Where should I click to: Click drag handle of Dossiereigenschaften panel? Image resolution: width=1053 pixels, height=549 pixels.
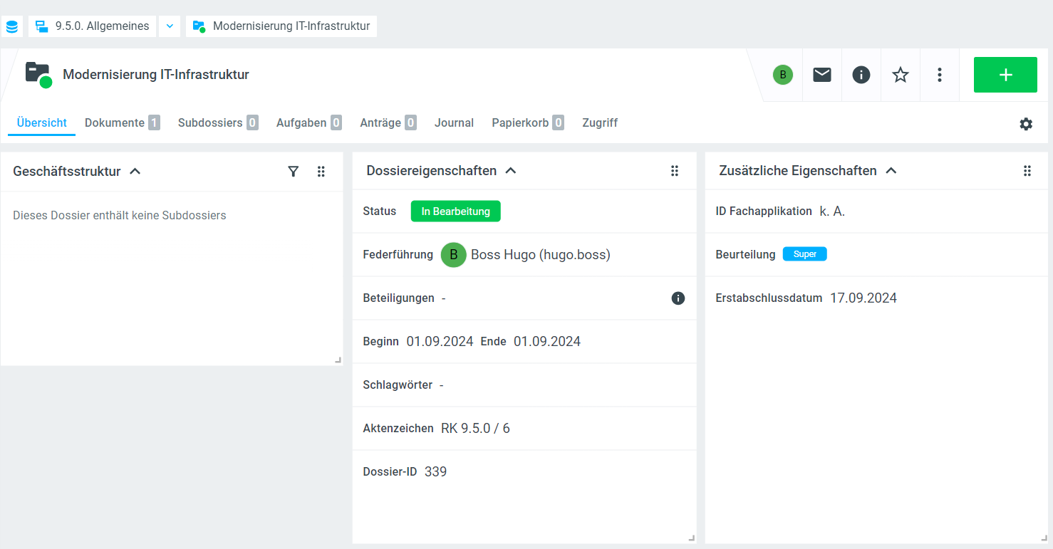675,171
